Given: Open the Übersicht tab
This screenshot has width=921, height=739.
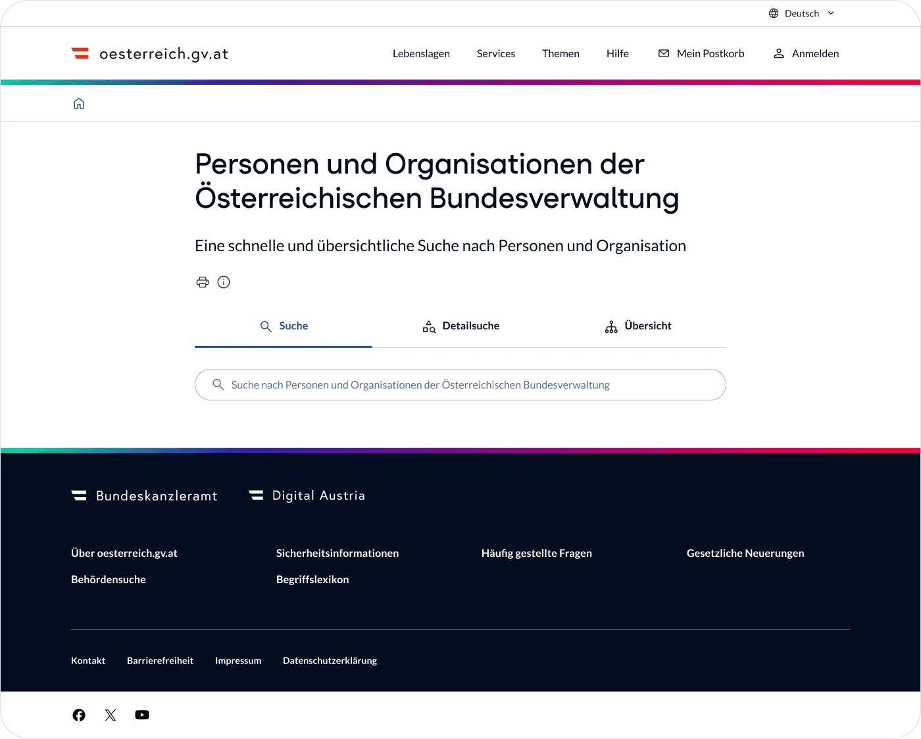Looking at the screenshot, I should click(637, 325).
